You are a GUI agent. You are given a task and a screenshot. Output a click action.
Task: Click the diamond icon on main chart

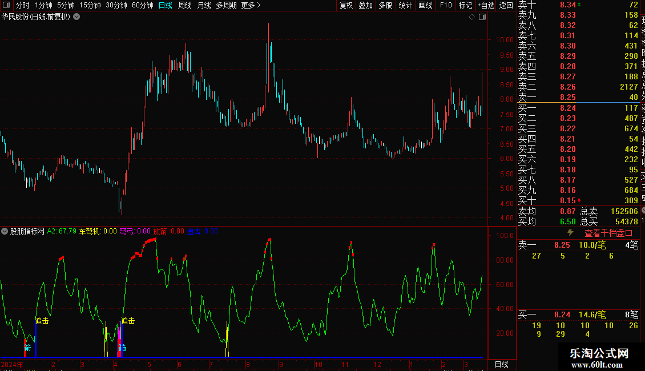point(472,17)
